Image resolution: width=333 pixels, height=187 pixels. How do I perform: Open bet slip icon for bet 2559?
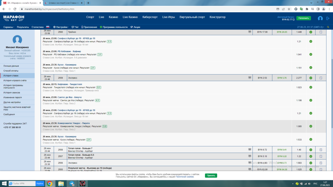(321, 78)
